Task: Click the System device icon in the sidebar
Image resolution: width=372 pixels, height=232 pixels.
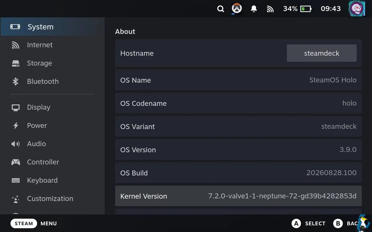Action: 15,27
